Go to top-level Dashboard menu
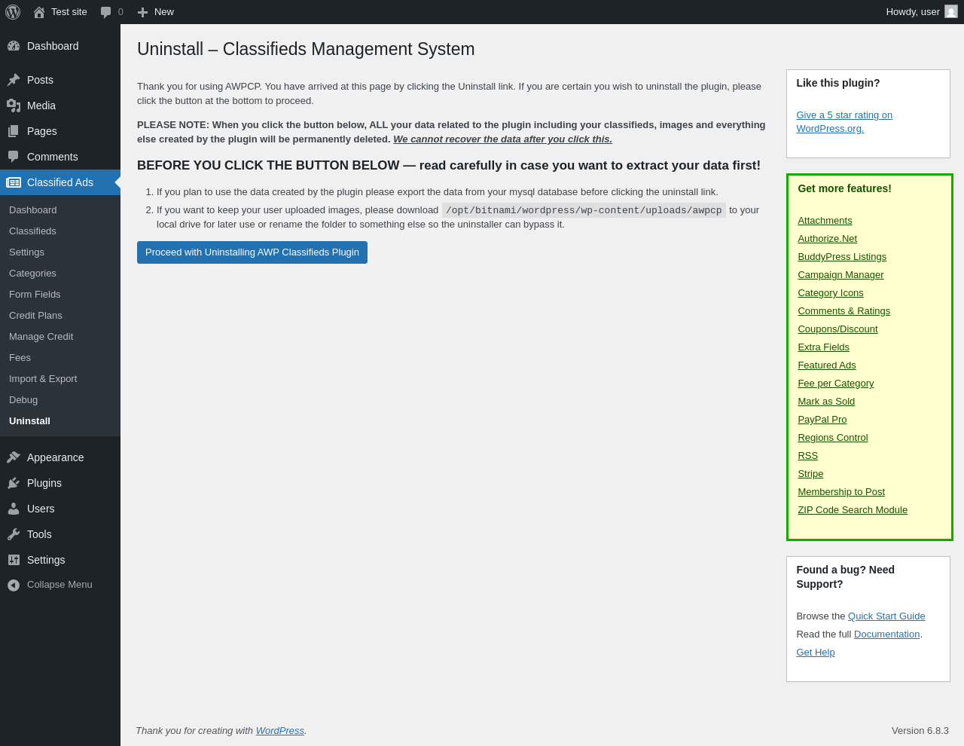 point(60,46)
